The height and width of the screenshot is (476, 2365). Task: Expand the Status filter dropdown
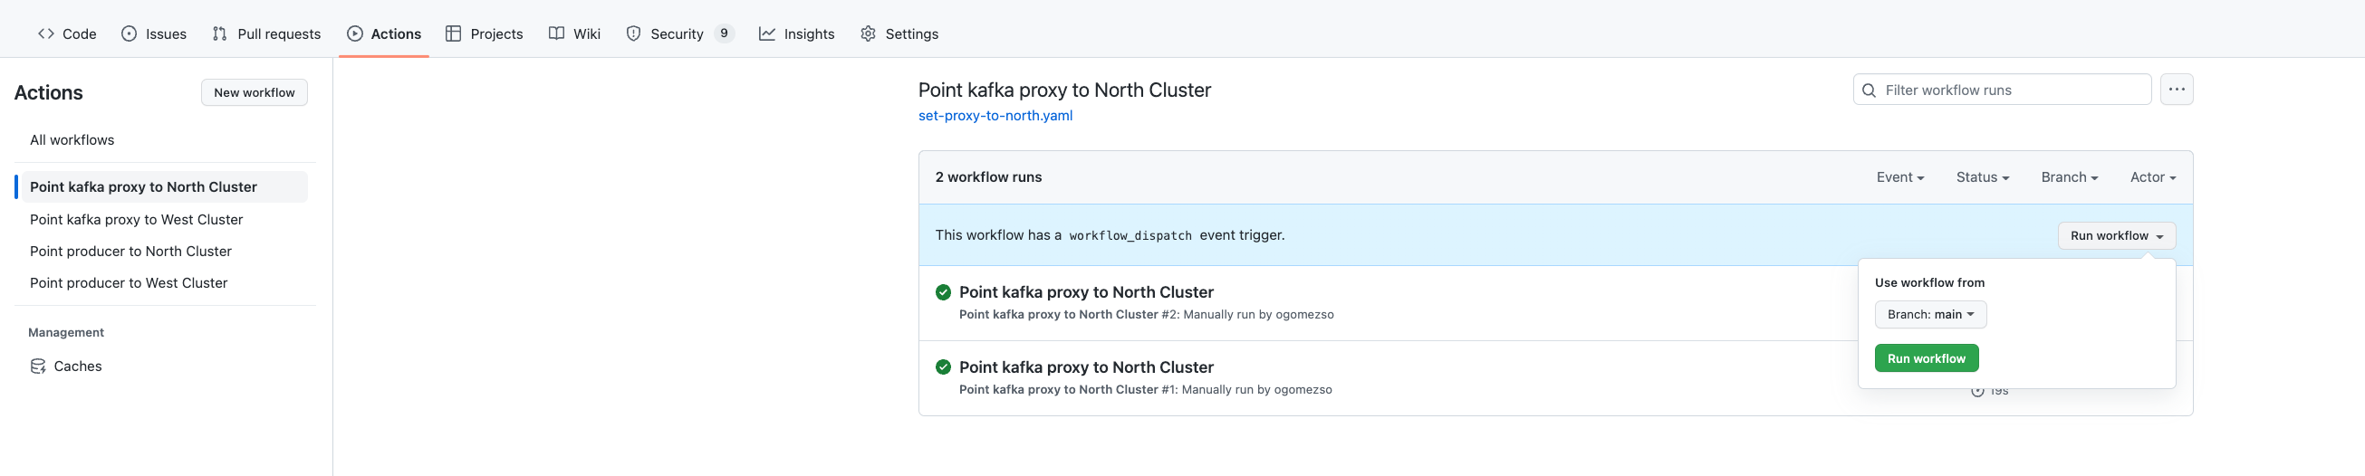pyautogui.click(x=1982, y=178)
